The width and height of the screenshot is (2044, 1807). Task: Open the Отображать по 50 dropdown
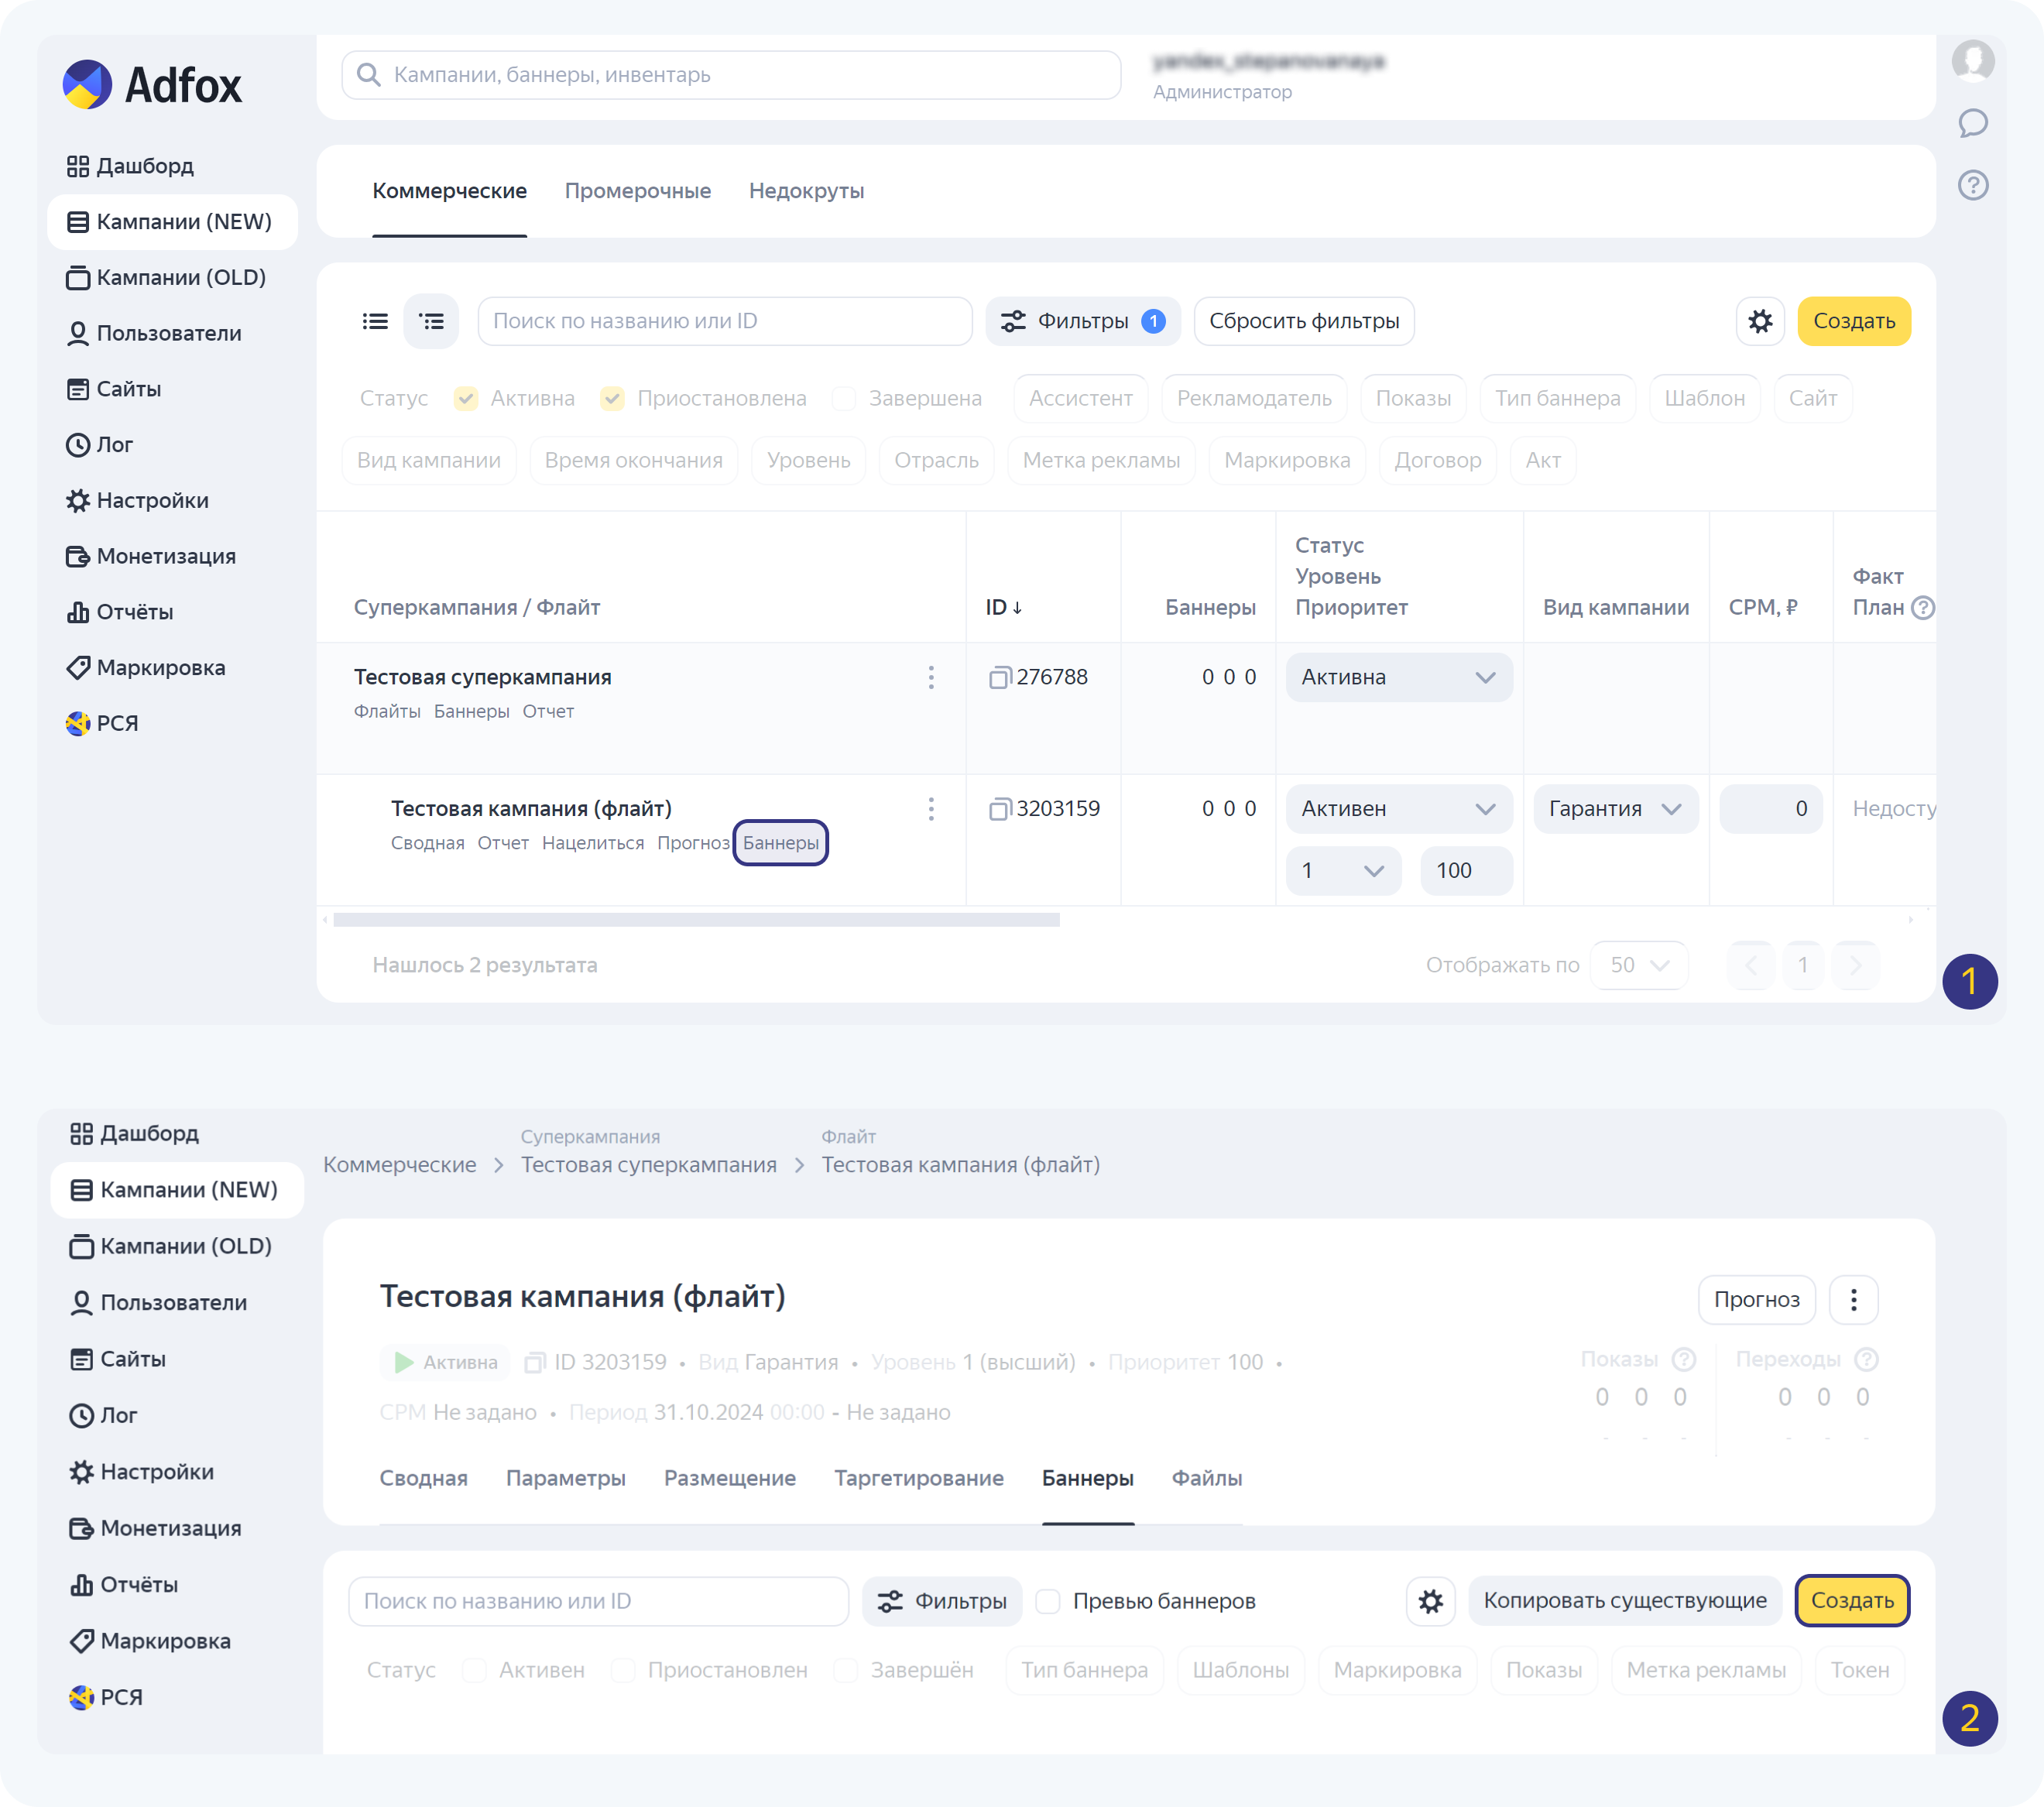[x=1638, y=965]
